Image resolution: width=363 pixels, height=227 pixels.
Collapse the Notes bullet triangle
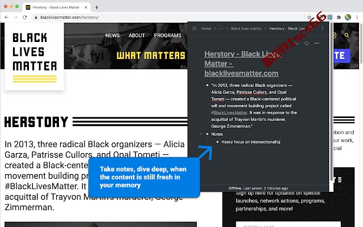click(x=201, y=134)
